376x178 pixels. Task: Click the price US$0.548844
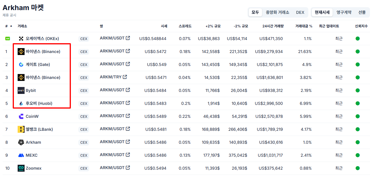153,39
